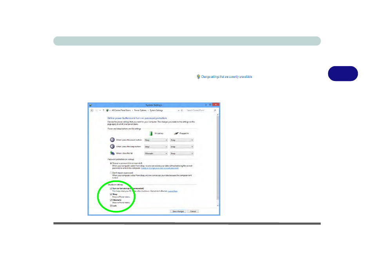Select Don't require a password option

(111, 173)
